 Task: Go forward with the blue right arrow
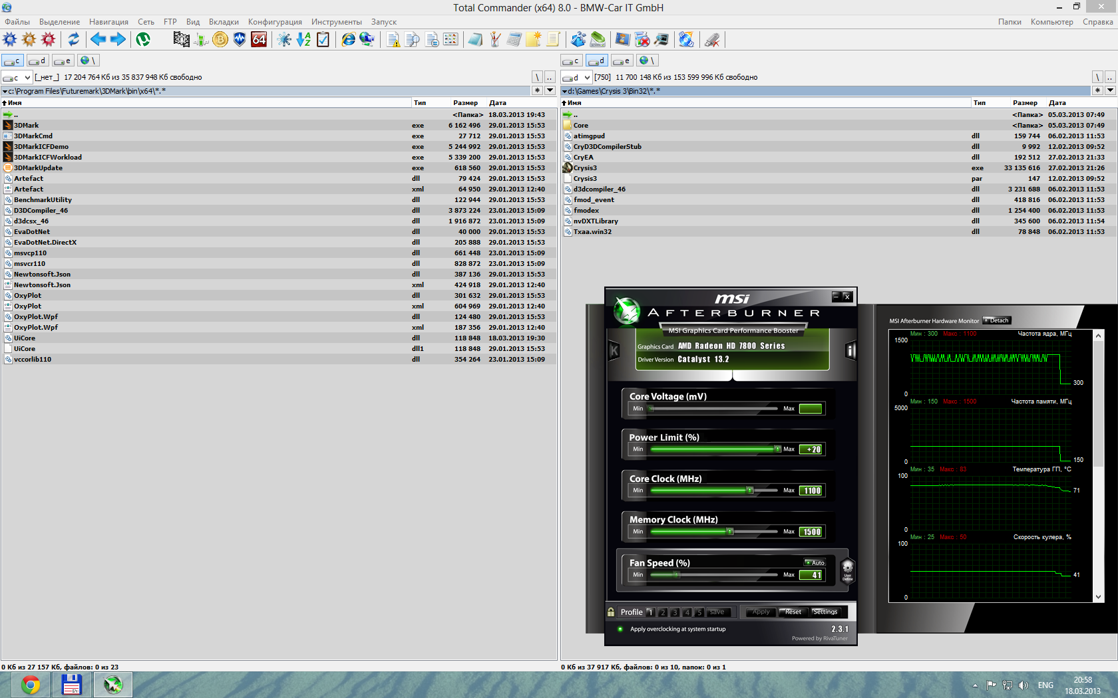pyautogui.click(x=118, y=39)
